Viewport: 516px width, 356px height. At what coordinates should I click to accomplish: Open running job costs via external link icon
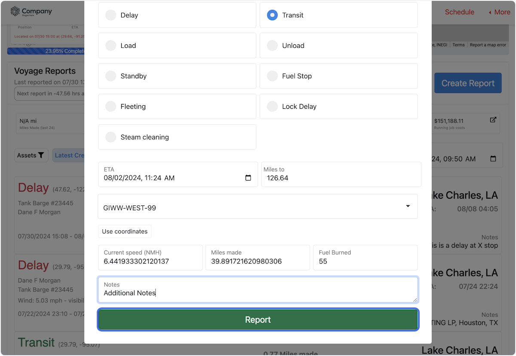[x=493, y=120]
